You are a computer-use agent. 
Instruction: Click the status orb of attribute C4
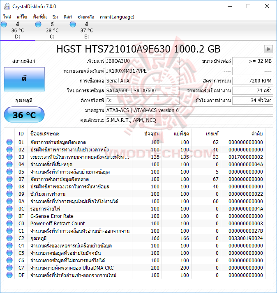9,245
